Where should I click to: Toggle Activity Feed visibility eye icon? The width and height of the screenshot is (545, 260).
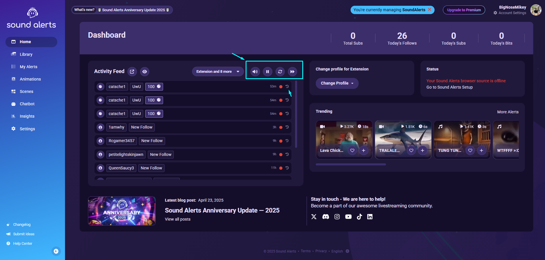point(145,72)
